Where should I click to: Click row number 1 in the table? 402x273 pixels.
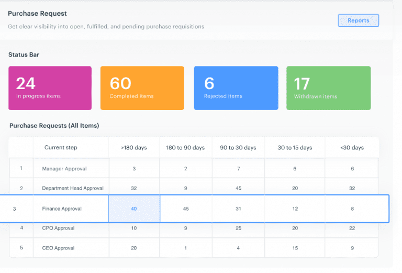(x=21, y=168)
